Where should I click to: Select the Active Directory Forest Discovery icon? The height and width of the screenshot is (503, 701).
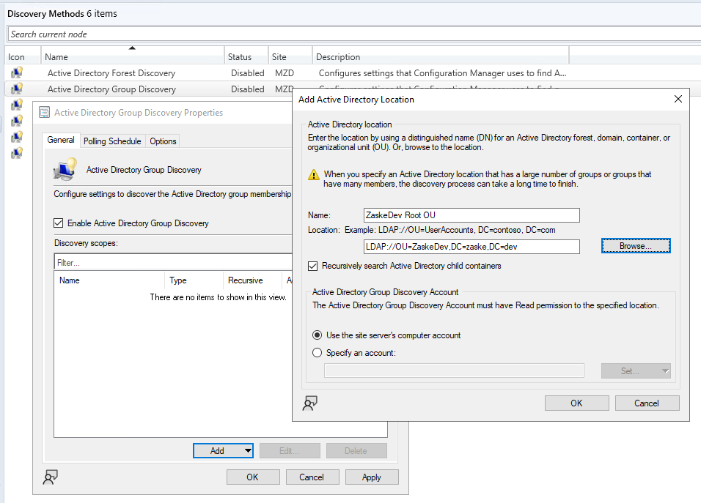pos(16,72)
